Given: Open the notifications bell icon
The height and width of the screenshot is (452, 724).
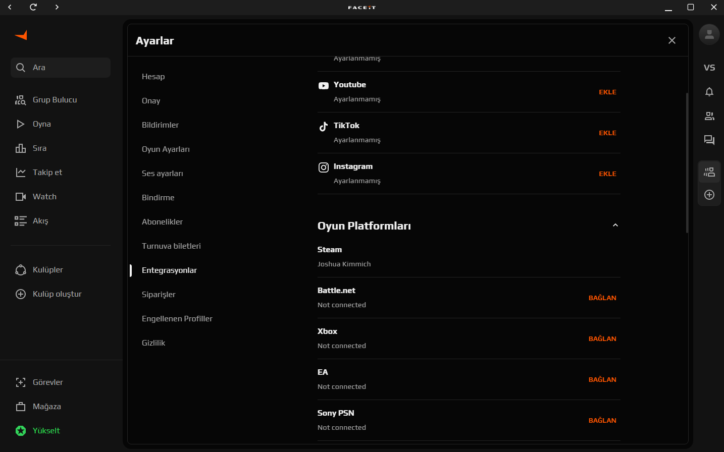Looking at the screenshot, I should pos(709,92).
